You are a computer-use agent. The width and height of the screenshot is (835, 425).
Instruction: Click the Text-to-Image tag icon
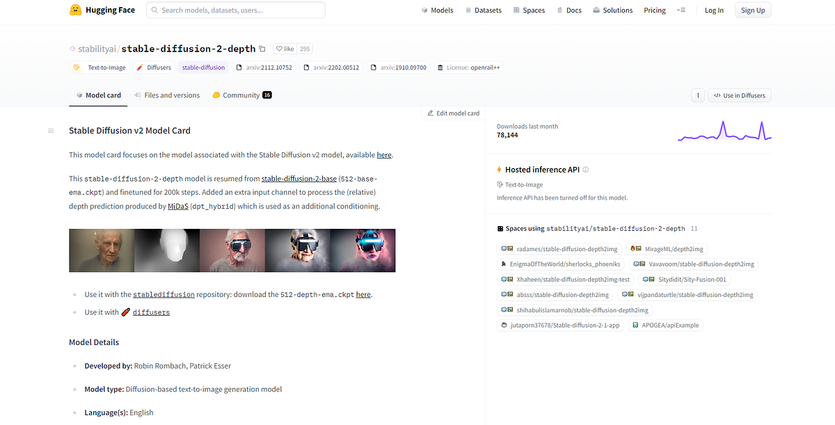(76, 67)
